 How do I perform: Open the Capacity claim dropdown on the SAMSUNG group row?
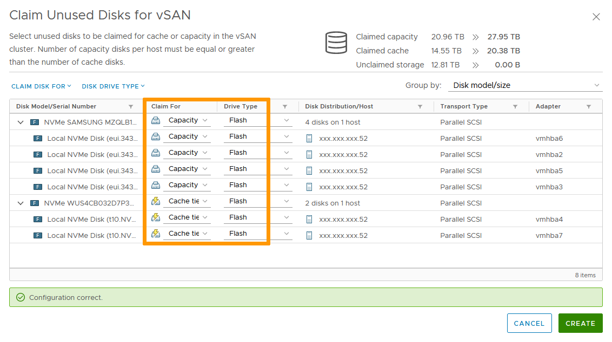pyautogui.click(x=188, y=120)
